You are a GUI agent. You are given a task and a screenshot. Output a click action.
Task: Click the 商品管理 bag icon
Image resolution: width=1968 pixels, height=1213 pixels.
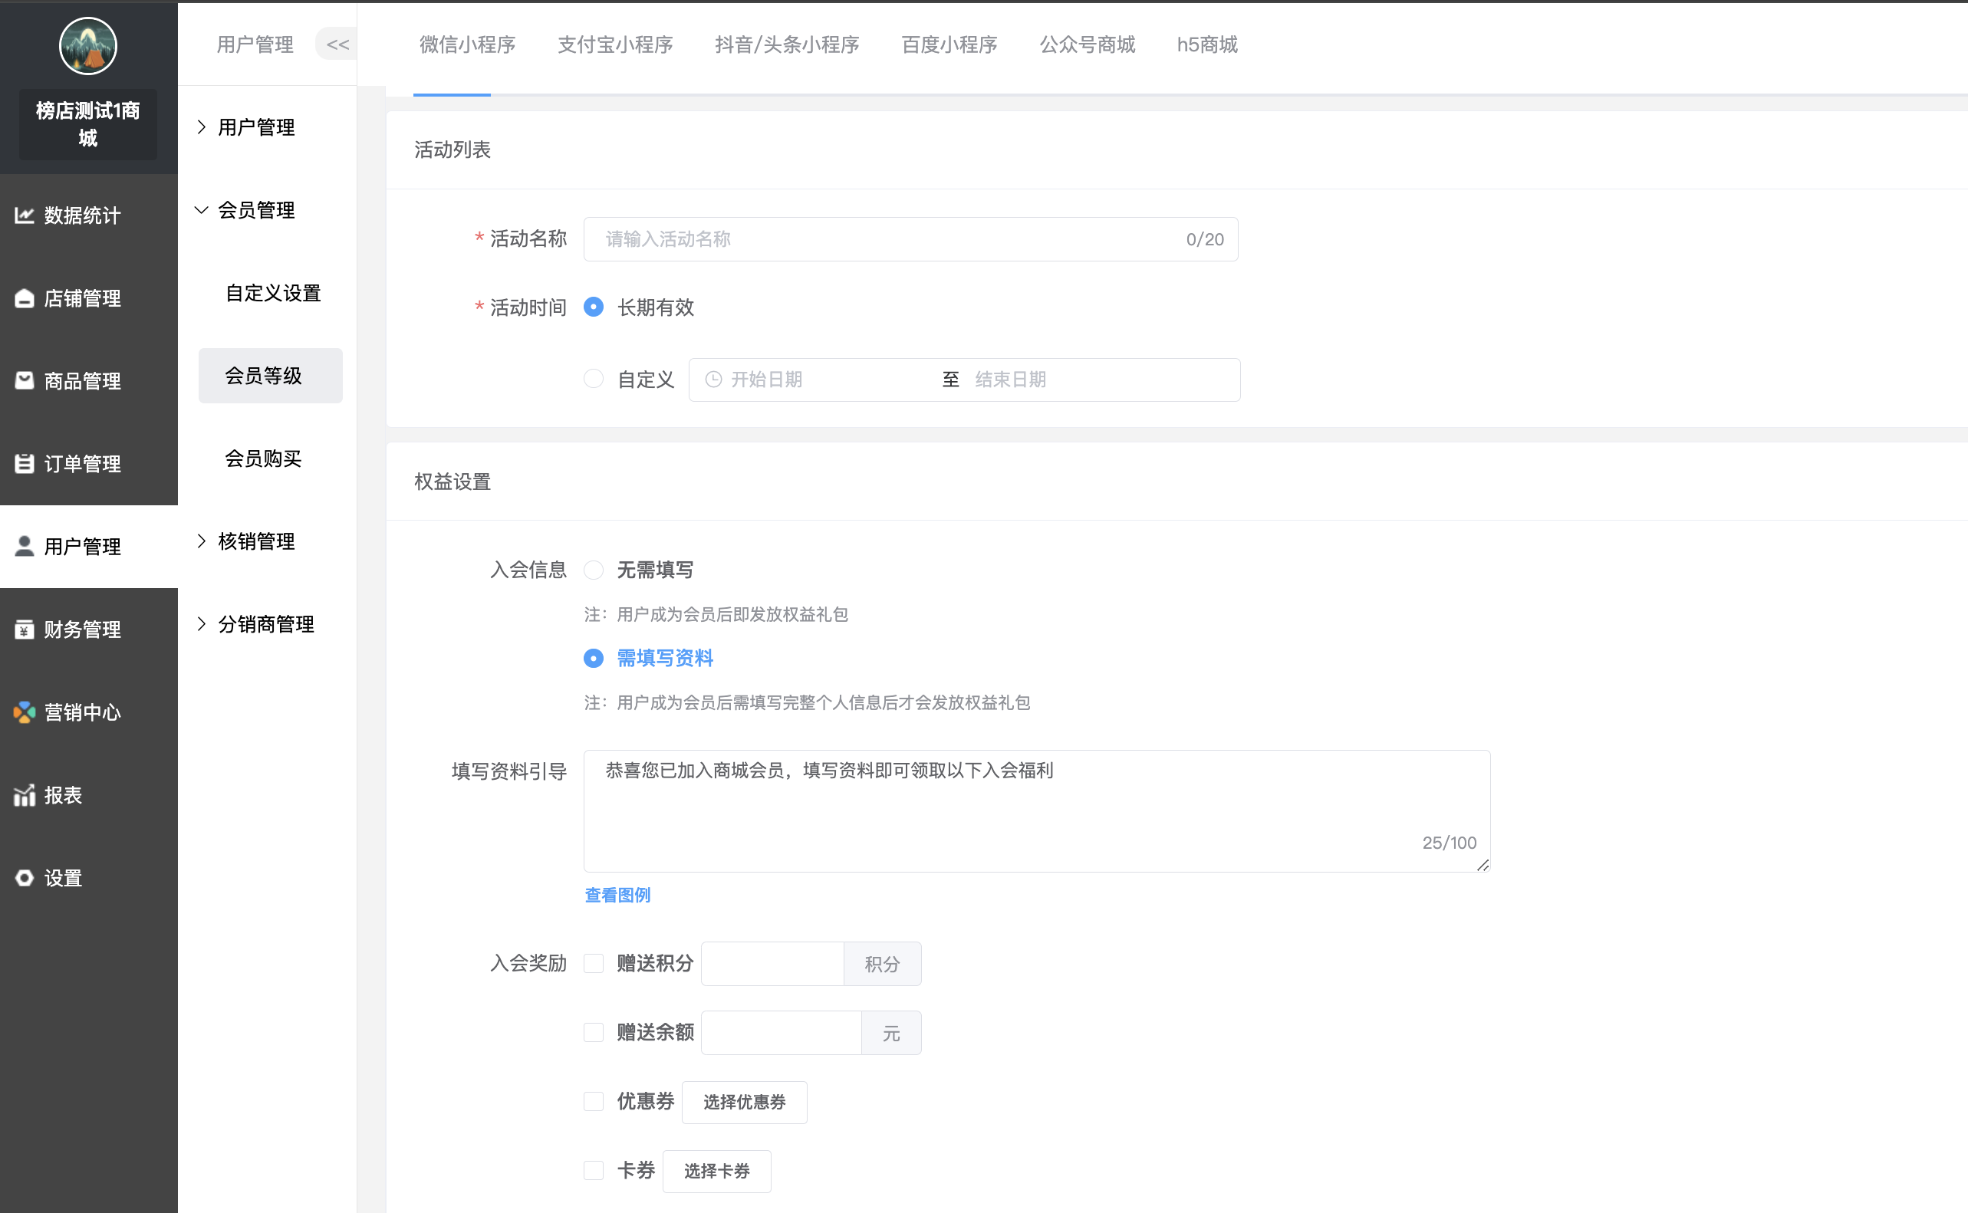click(25, 380)
